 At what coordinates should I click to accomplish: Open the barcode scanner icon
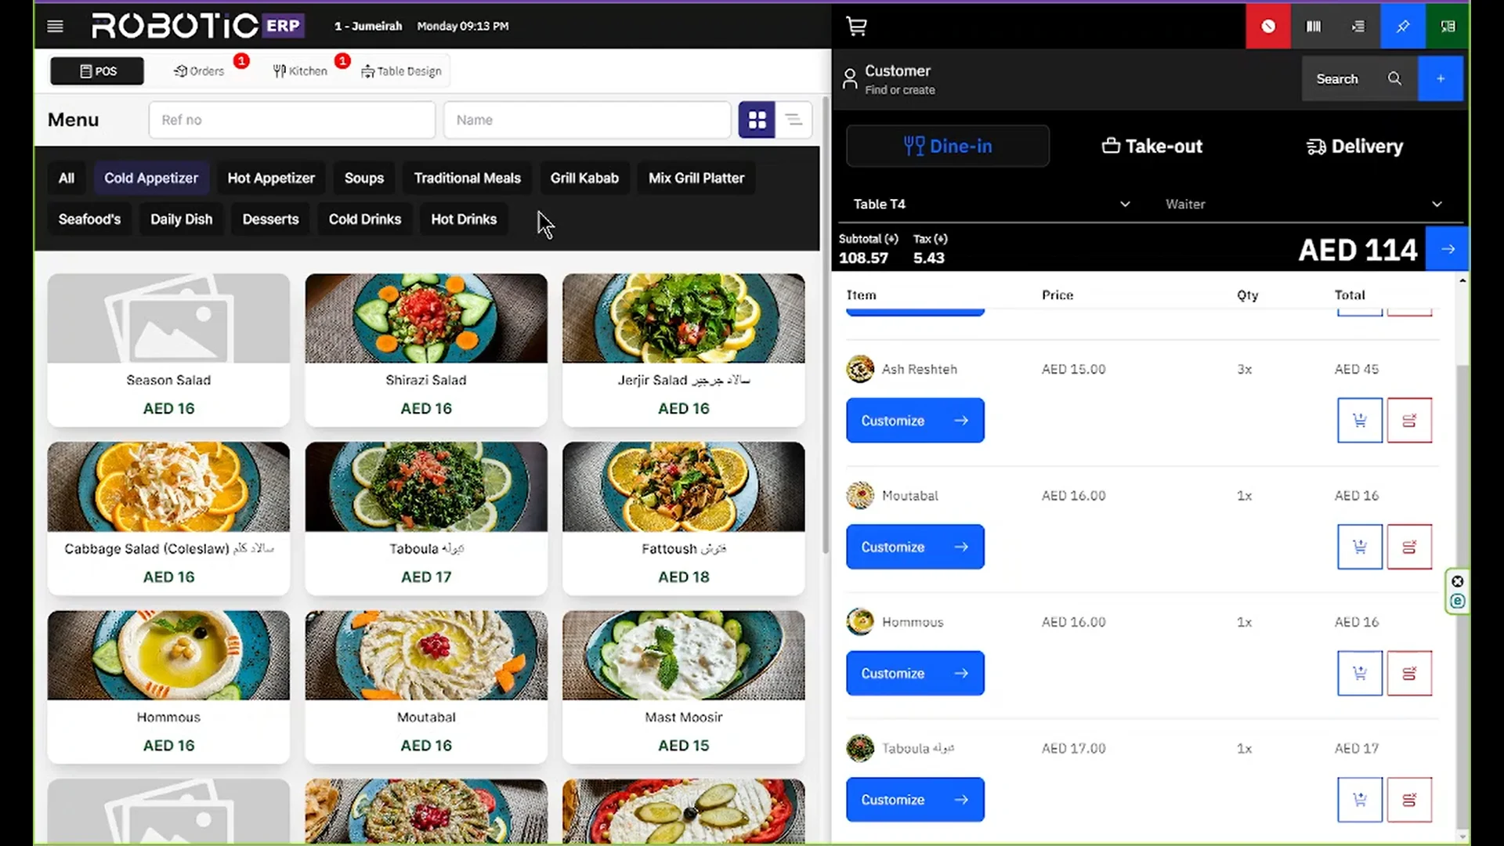(1314, 27)
